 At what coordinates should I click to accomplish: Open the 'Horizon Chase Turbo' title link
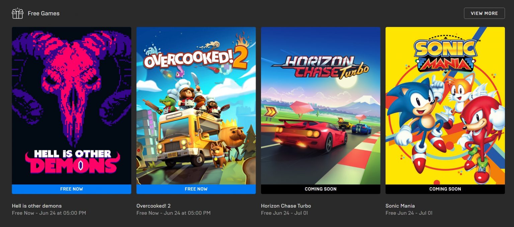(286, 206)
